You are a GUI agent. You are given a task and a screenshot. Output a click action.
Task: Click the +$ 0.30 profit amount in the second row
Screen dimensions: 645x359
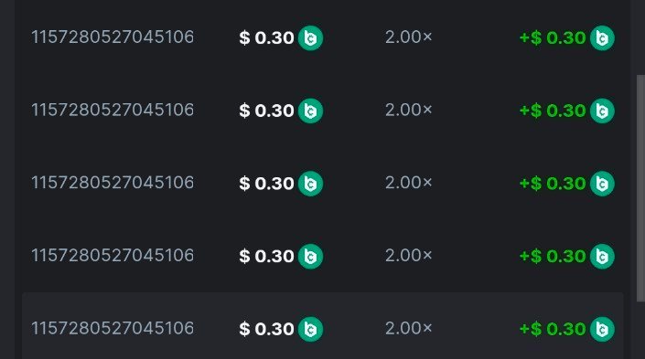pos(553,111)
